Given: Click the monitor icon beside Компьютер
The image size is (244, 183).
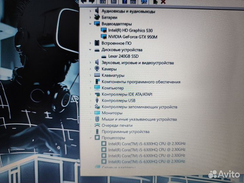Looking at the screenshot, I should (x=97, y=88).
